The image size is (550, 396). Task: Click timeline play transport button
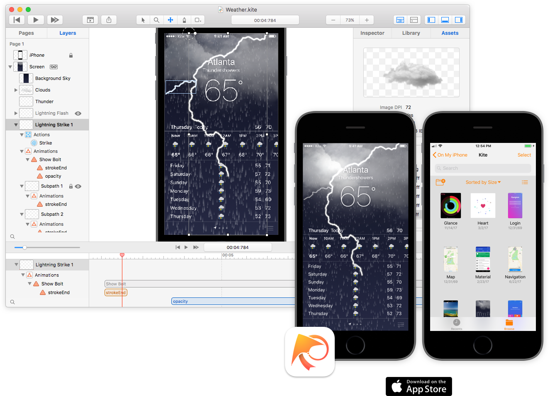[x=186, y=247]
